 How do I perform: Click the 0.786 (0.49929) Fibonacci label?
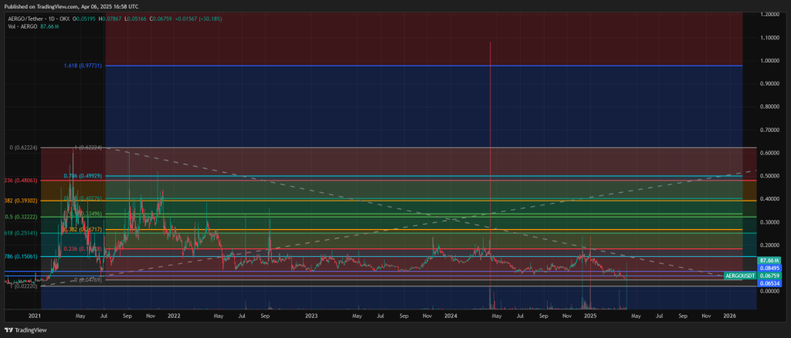coord(83,176)
